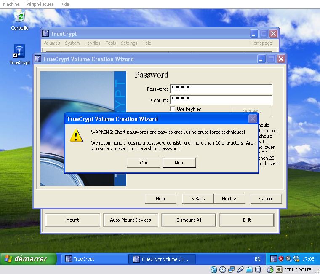This screenshot has width=320, height=274.
Task: Cancel the Volume Creation Wizard
Action: click(x=266, y=199)
